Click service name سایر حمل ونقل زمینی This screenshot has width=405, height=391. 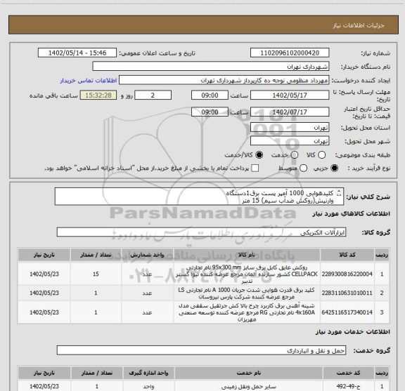coord(249,386)
